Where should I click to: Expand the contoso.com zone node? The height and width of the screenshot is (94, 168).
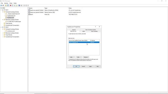coord(4,31)
